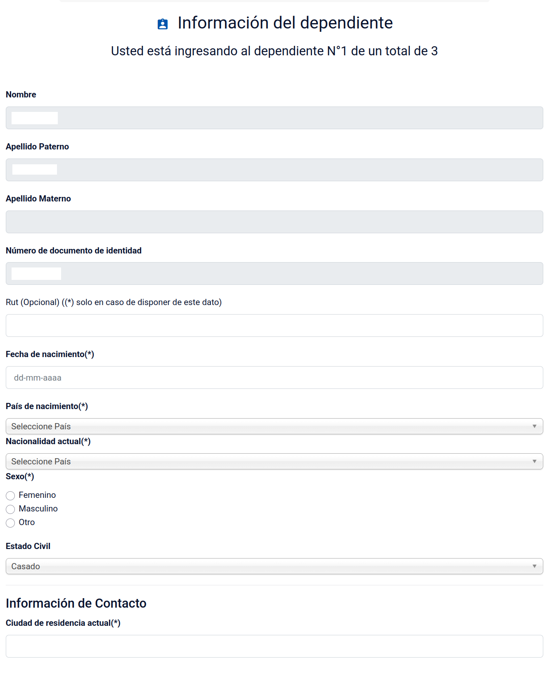554x677 pixels.
Task: Open the Estado Civil dropdown
Action: click(274, 566)
